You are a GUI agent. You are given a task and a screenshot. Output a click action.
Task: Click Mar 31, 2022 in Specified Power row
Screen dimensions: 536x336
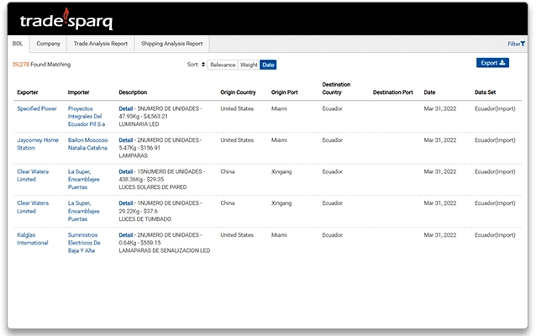(440, 108)
